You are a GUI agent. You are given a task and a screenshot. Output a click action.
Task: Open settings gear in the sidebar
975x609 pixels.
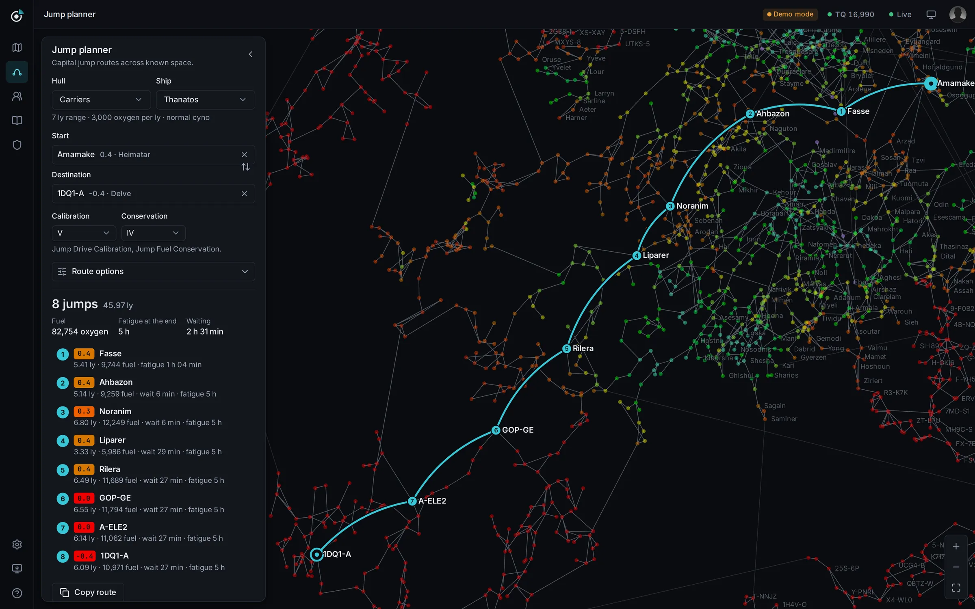(17, 544)
